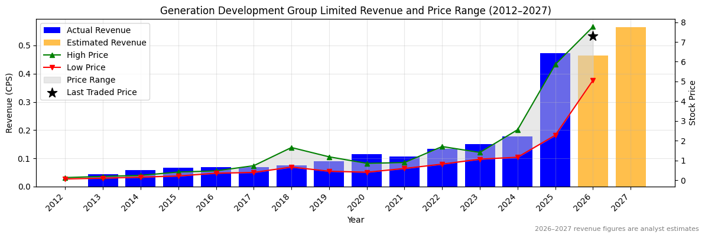Select the orange 2027 estimated revenue bar
The width and height of the screenshot is (705, 238).
(631, 106)
